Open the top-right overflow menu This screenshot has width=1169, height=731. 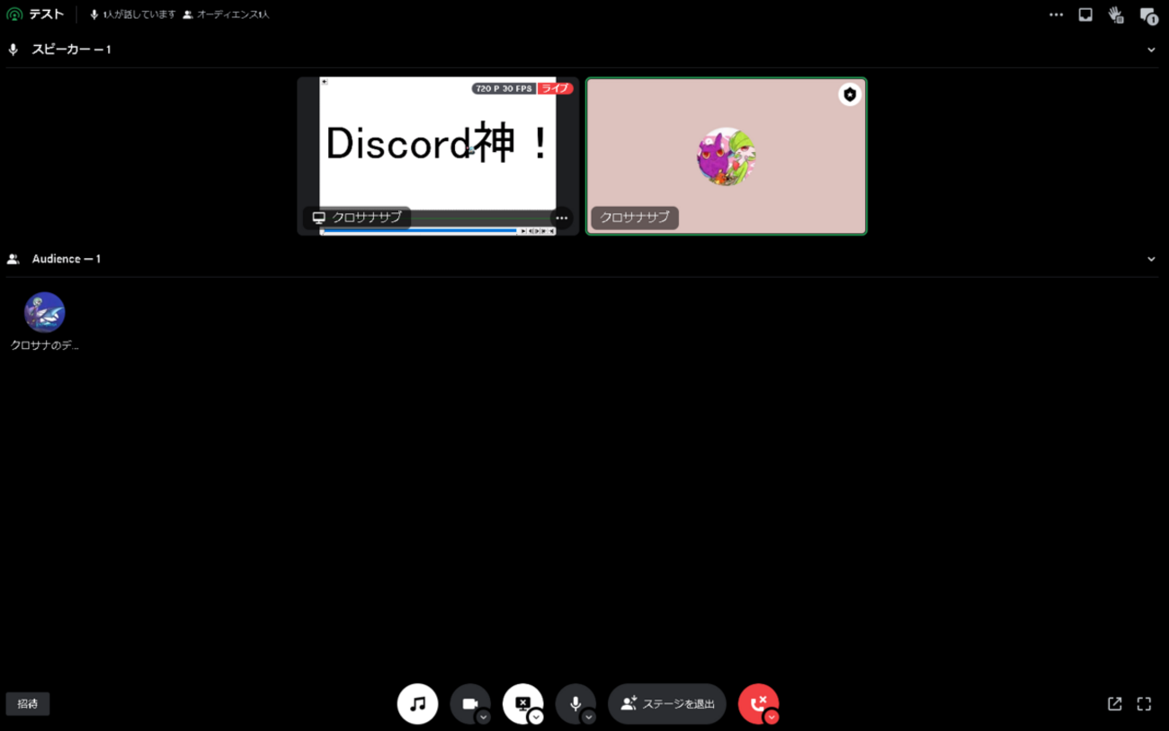click(1056, 14)
